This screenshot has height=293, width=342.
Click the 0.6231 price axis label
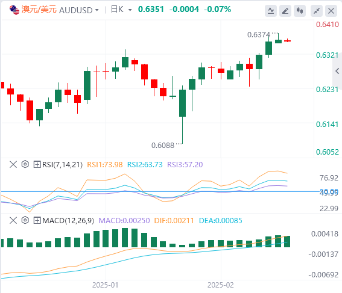(328, 90)
